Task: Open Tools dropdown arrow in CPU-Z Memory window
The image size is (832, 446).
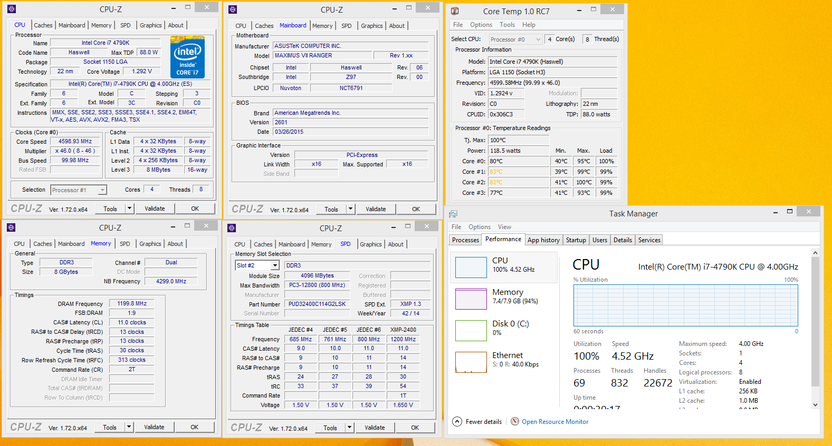Action: click(129, 427)
